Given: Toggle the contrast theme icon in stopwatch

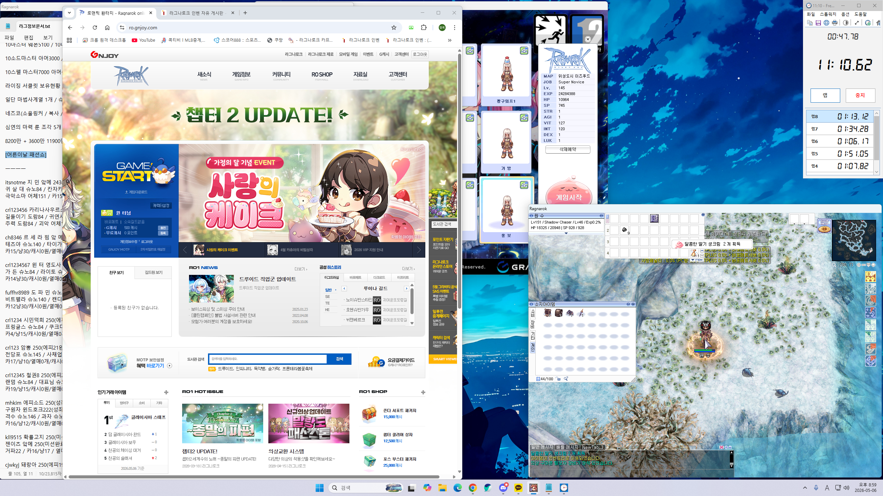Looking at the screenshot, I should [846, 23].
